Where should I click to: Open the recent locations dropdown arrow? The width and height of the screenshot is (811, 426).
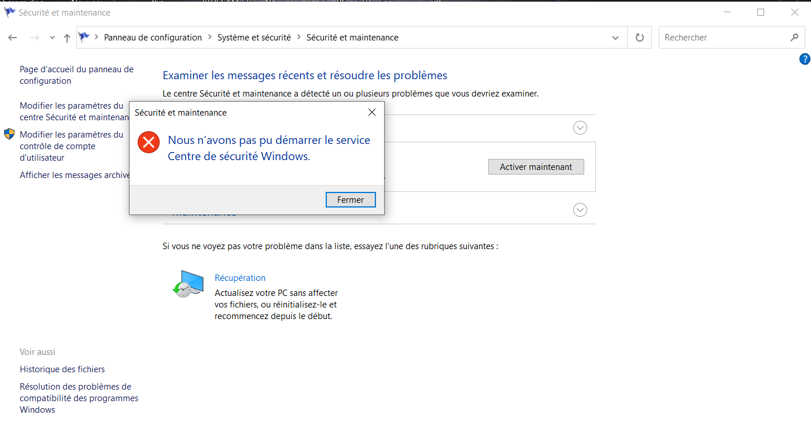click(52, 38)
